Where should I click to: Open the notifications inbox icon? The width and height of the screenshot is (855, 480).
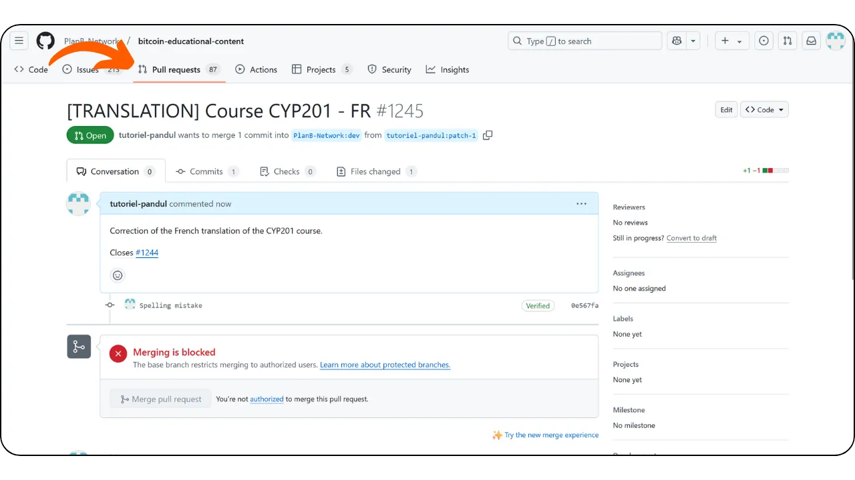(x=811, y=41)
